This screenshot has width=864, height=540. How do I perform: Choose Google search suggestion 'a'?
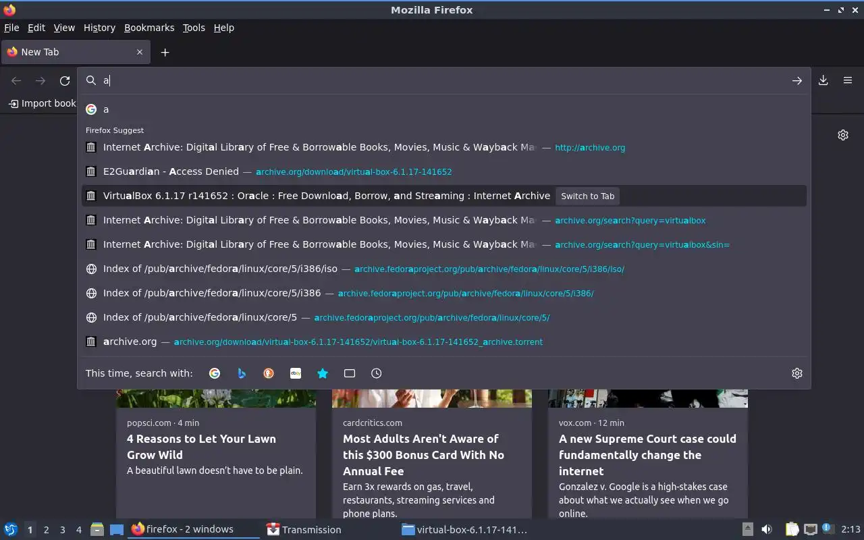click(x=444, y=109)
